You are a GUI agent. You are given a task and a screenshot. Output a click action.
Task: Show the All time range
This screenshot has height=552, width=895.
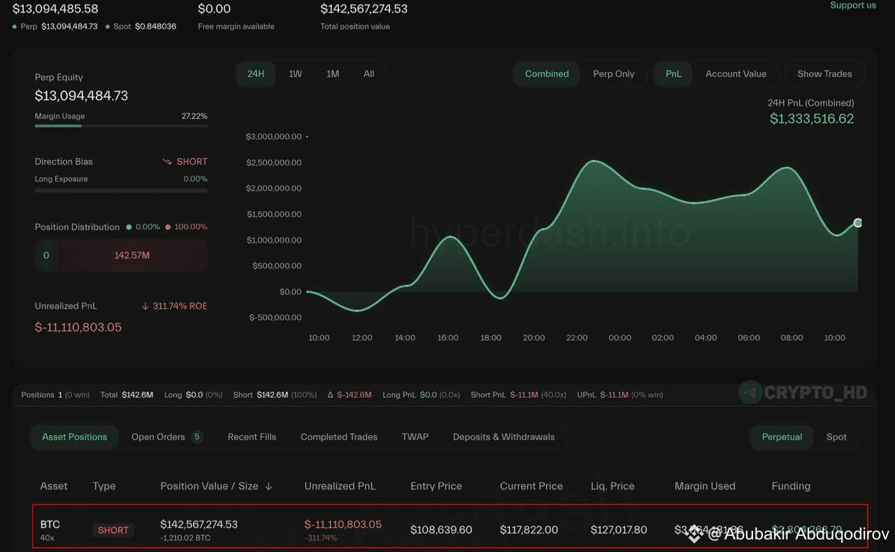(369, 74)
